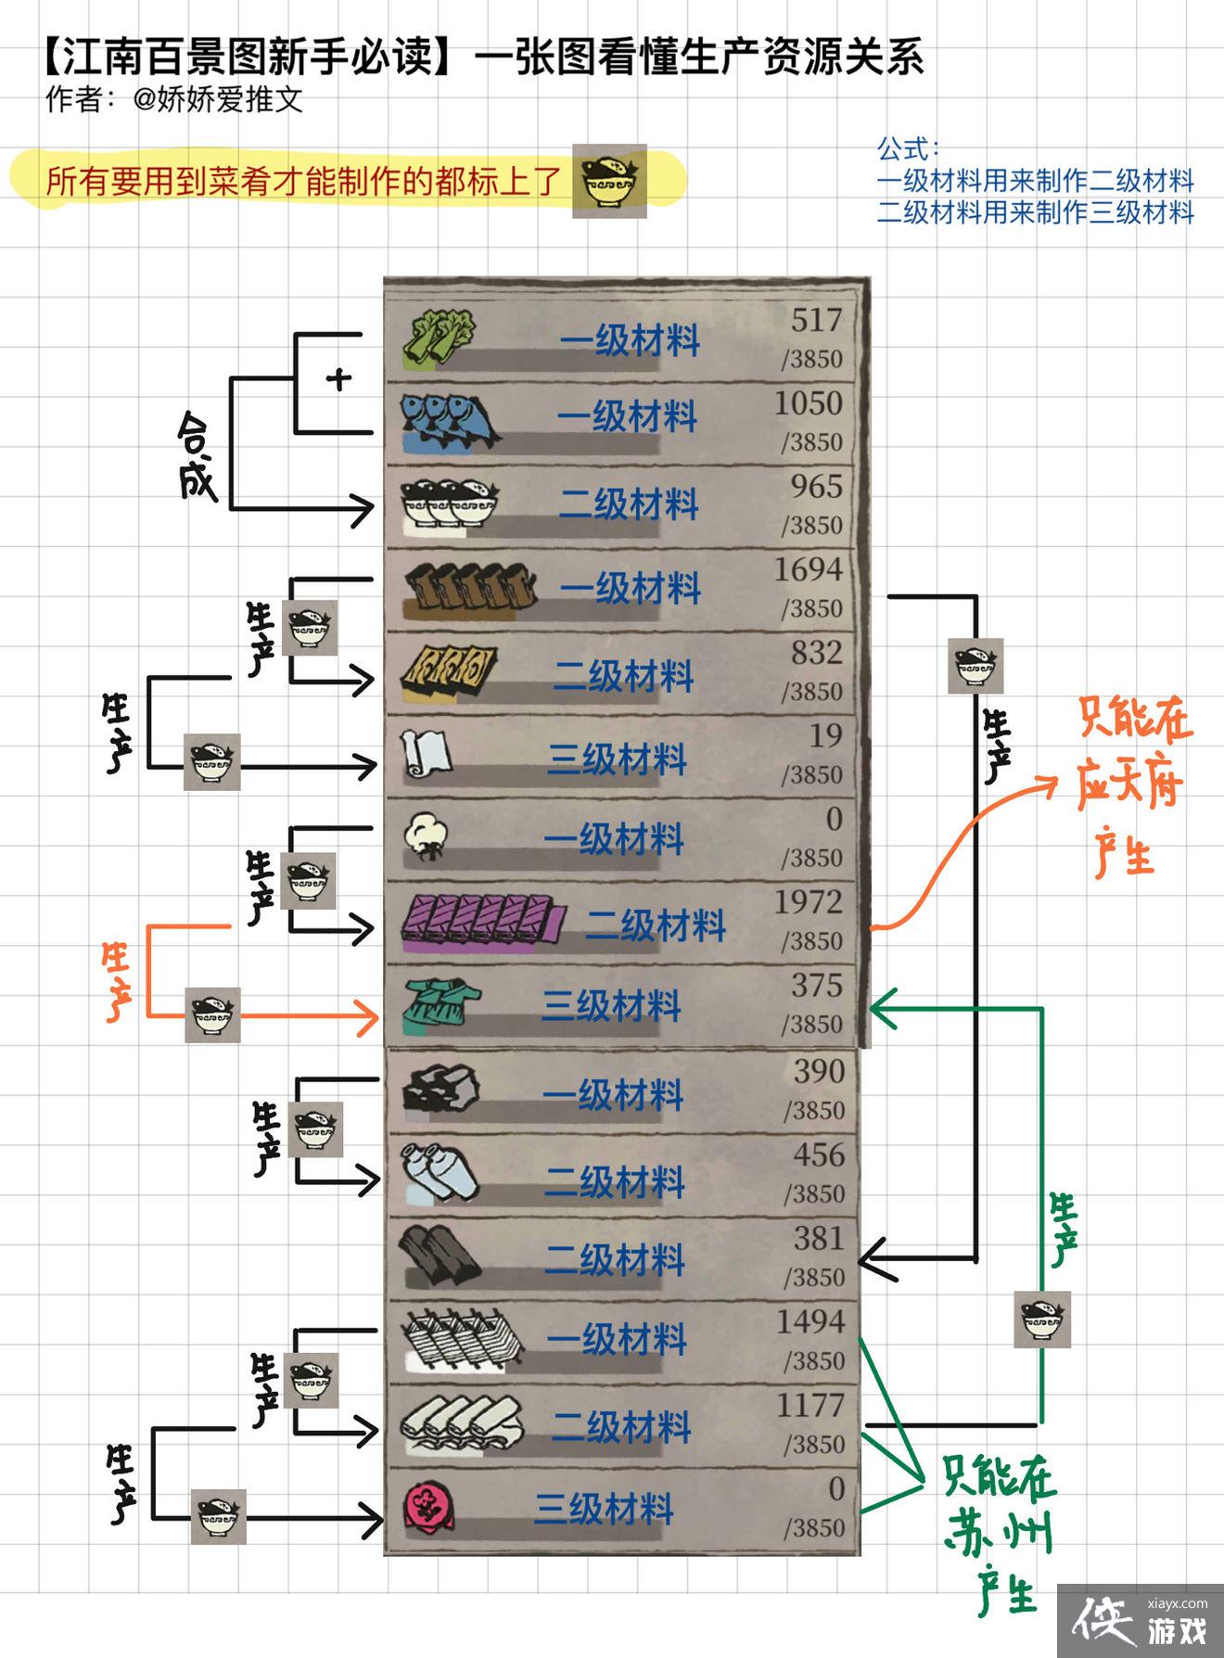Click the 832 count in the planks row
1224x1658 pixels.
[816, 653]
